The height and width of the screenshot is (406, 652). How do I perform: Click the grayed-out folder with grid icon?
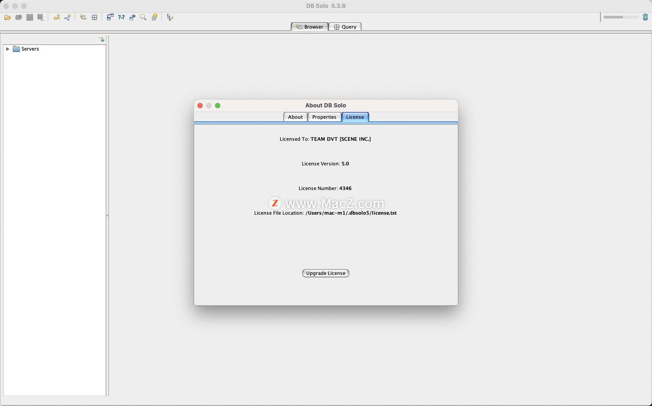(19, 17)
